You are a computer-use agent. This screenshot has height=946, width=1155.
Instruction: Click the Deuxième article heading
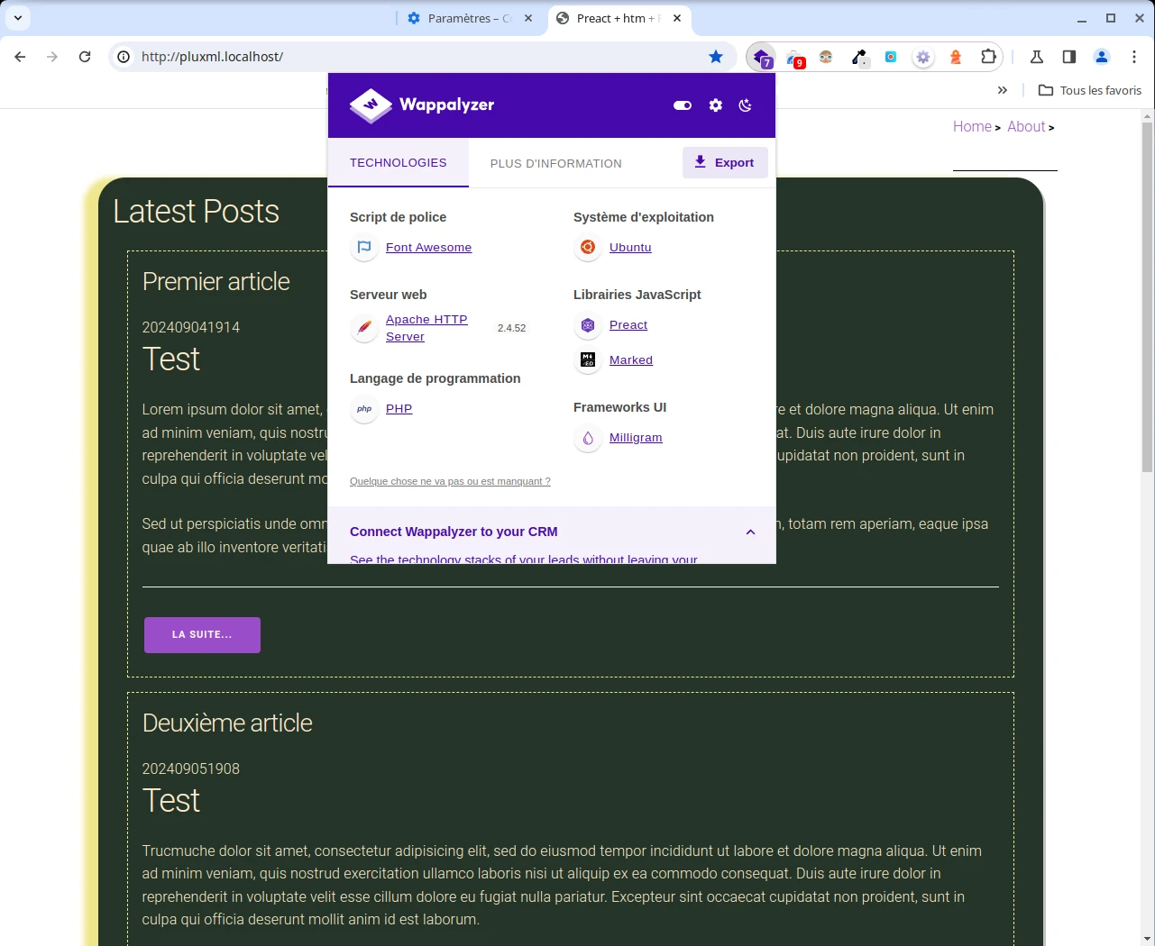click(x=227, y=723)
